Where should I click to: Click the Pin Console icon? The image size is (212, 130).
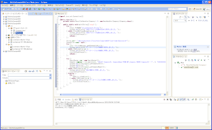pyautogui.click(x=192, y=100)
